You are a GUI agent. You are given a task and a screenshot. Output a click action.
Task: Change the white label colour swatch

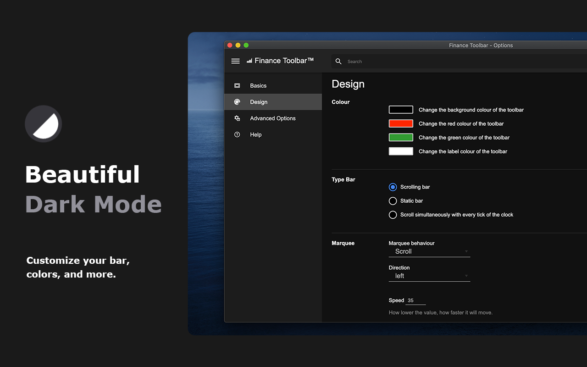tap(401, 151)
